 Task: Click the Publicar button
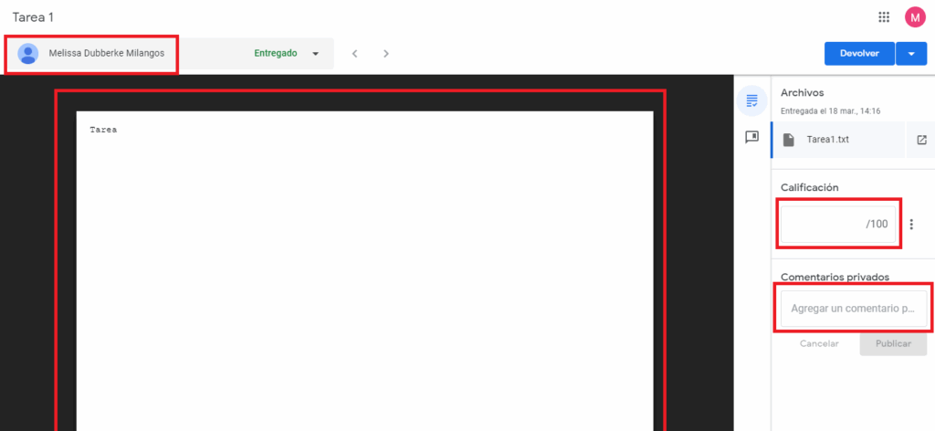point(893,344)
